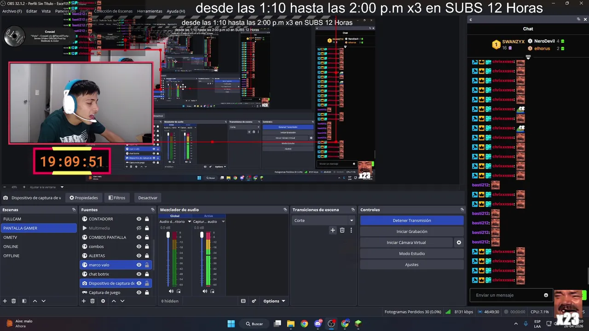589x331 pixels.
Task: Switch mixer layout icon beside Options
Action: pos(243,301)
